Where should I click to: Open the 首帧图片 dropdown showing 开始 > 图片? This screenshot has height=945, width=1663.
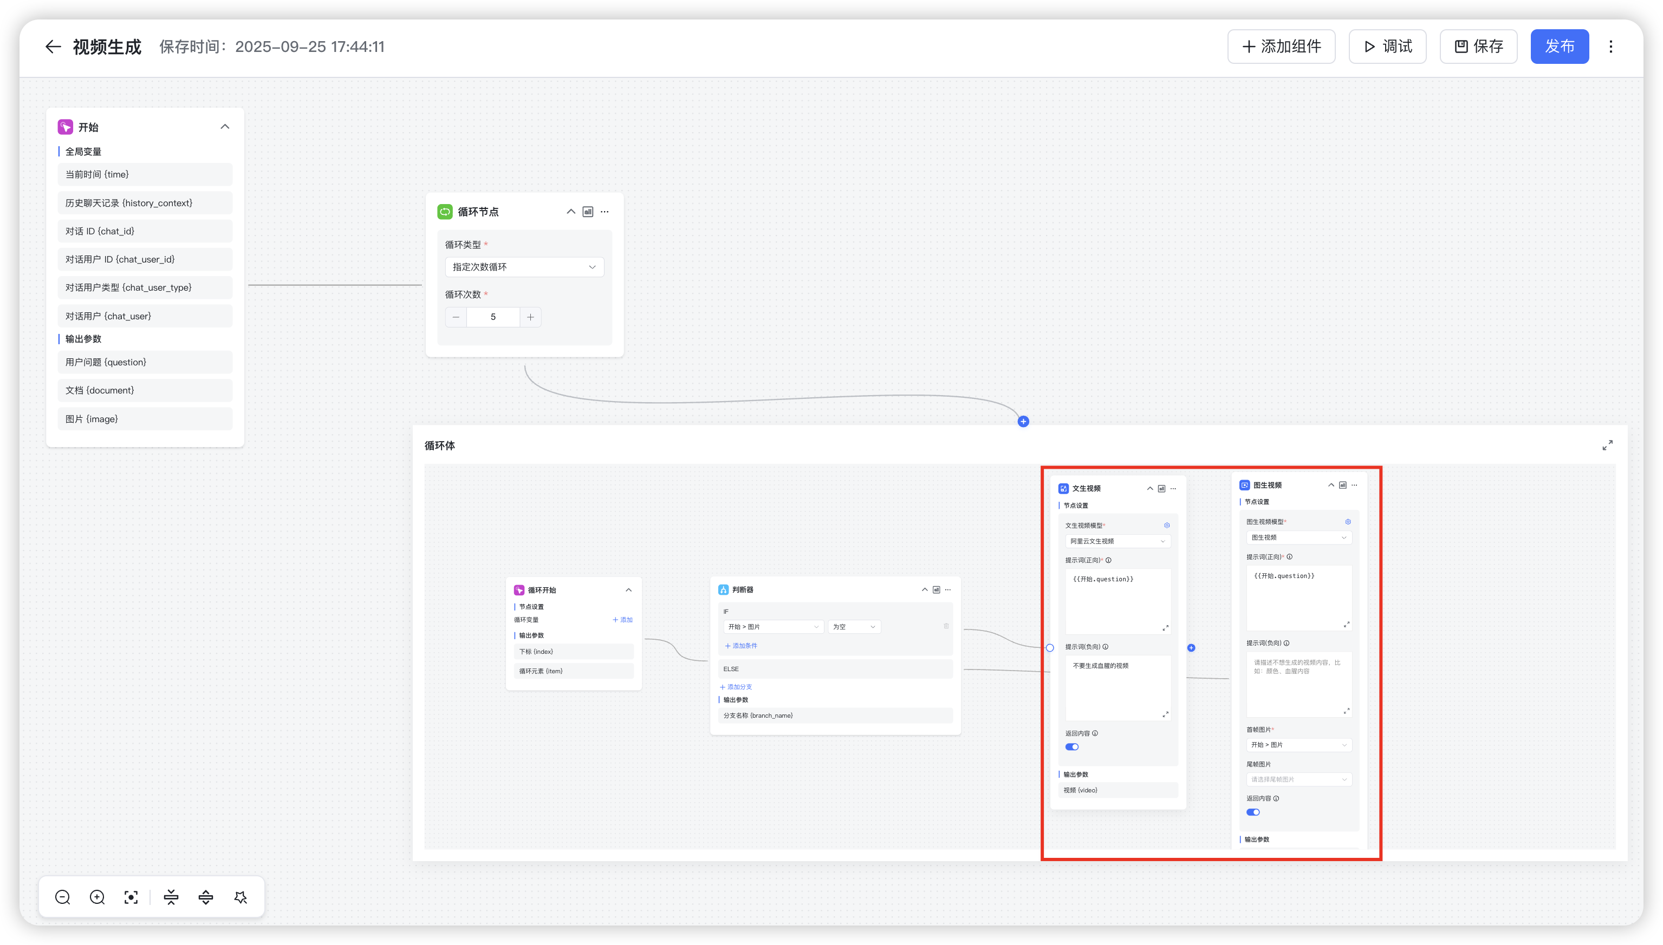[x=1298, y=745]
